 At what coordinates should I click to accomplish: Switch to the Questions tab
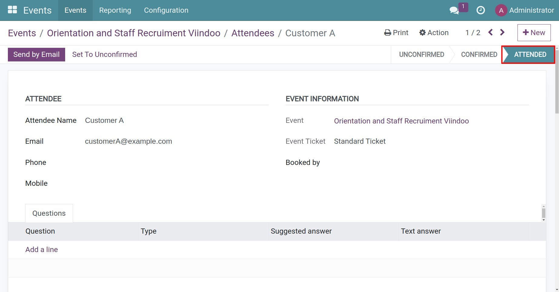click(x=49, y=213)
